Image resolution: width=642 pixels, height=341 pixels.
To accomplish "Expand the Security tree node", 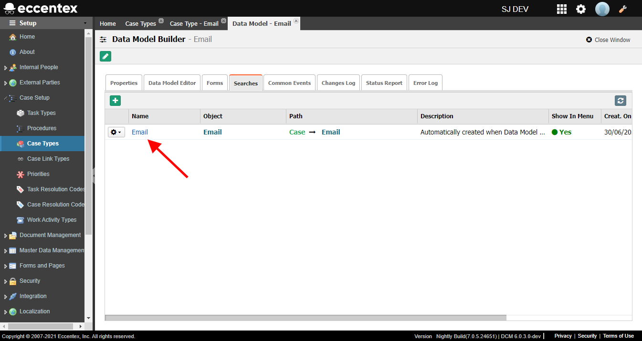I will coord(6,281).
